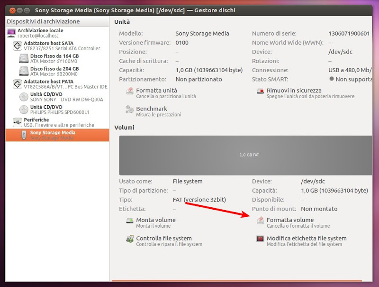
Task: Close the Gestore dischi window
Action: click(x=12, y=10)
